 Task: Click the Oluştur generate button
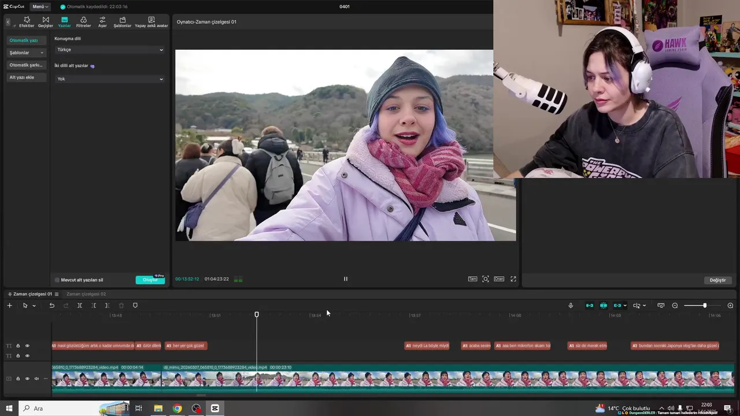pos(150,280)
